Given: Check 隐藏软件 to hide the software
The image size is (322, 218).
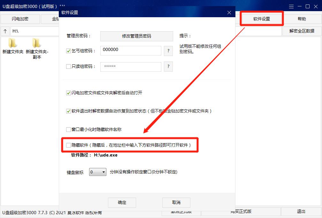Looking at the screenshot, I should click(x=68, y=145).
